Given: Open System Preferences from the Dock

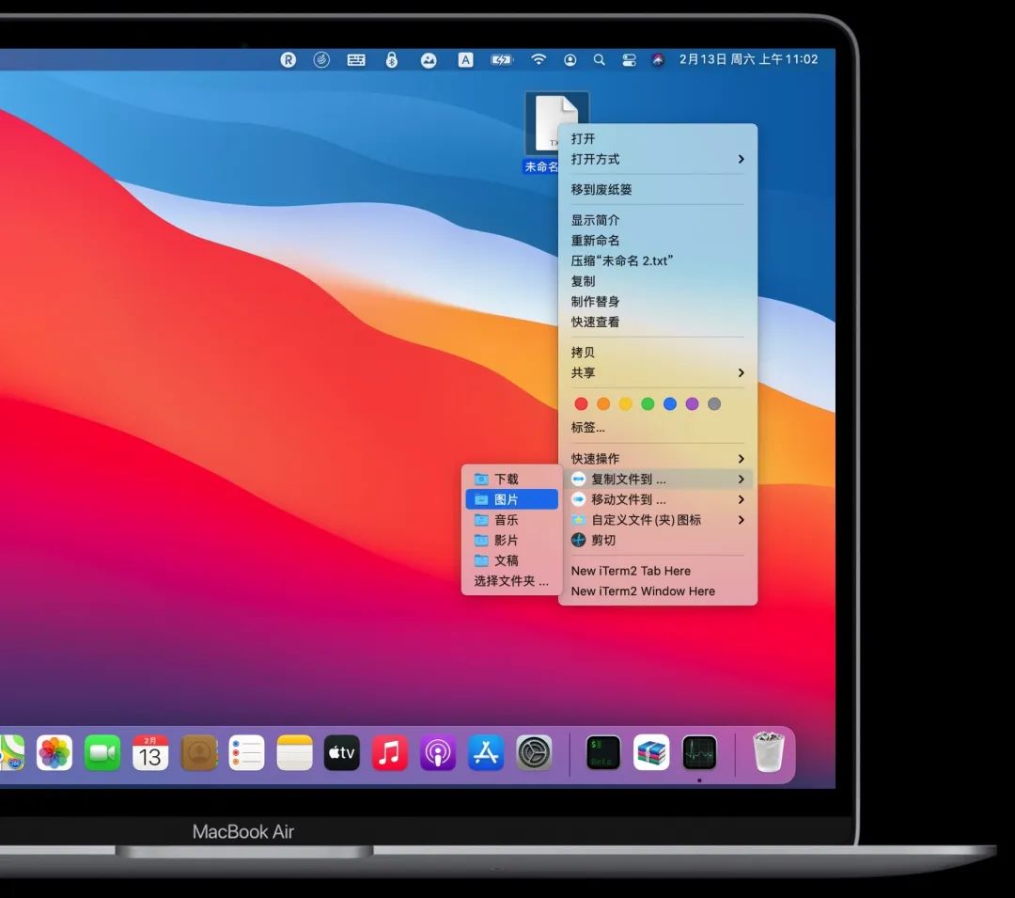Looking at the screenshot, I should click(534, 753).
